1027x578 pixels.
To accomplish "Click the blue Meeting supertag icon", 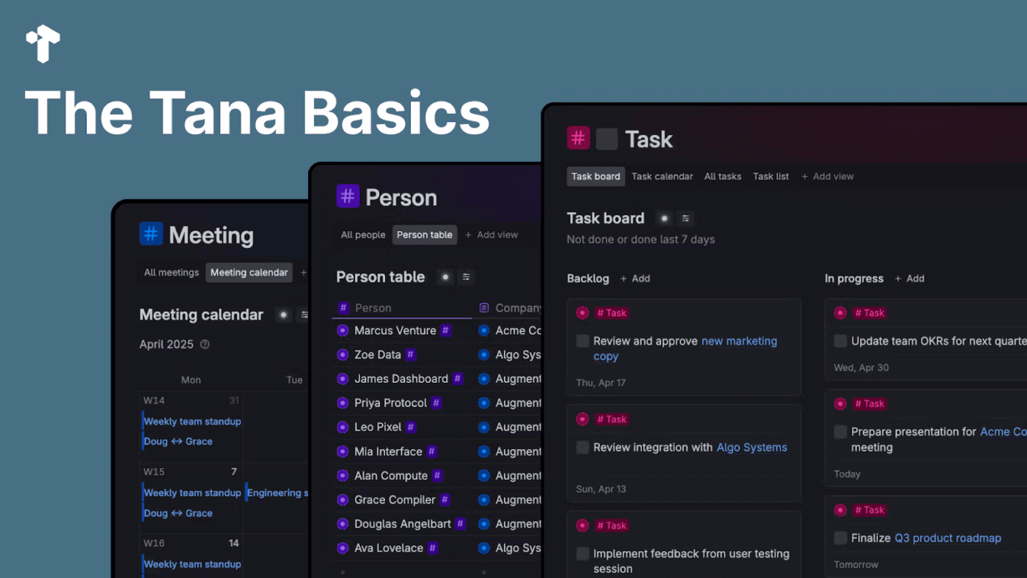I will 150,235.
